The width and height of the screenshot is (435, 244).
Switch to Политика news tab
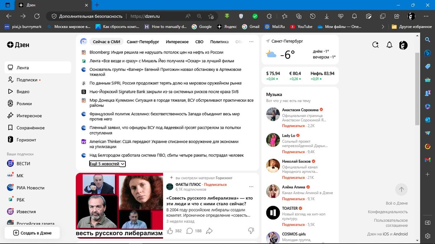pos(219,42)
